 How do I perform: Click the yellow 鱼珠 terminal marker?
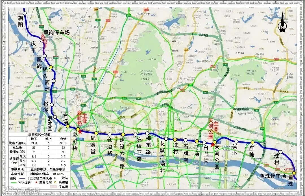coord(294,173)
